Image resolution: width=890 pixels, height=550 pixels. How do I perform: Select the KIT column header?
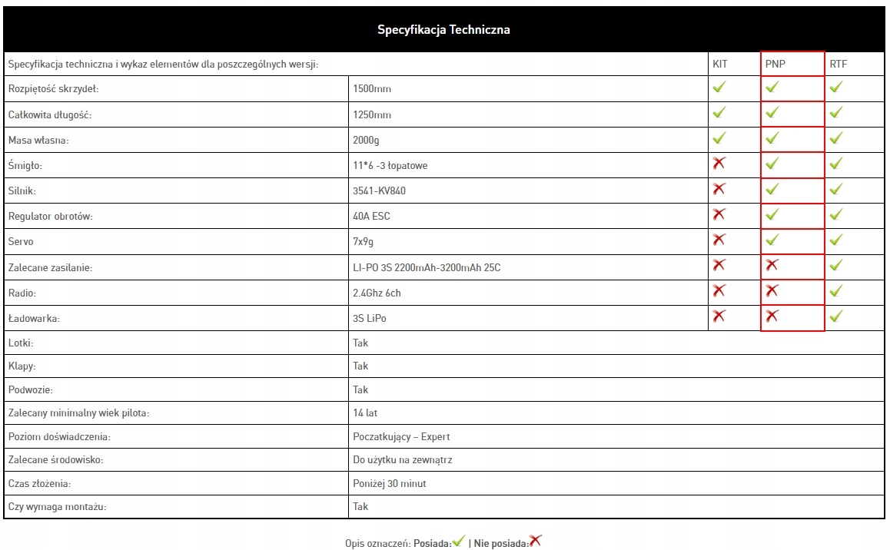(720, 65)
